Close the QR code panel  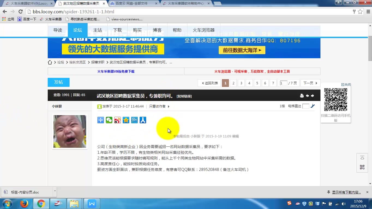pos(346,85)
